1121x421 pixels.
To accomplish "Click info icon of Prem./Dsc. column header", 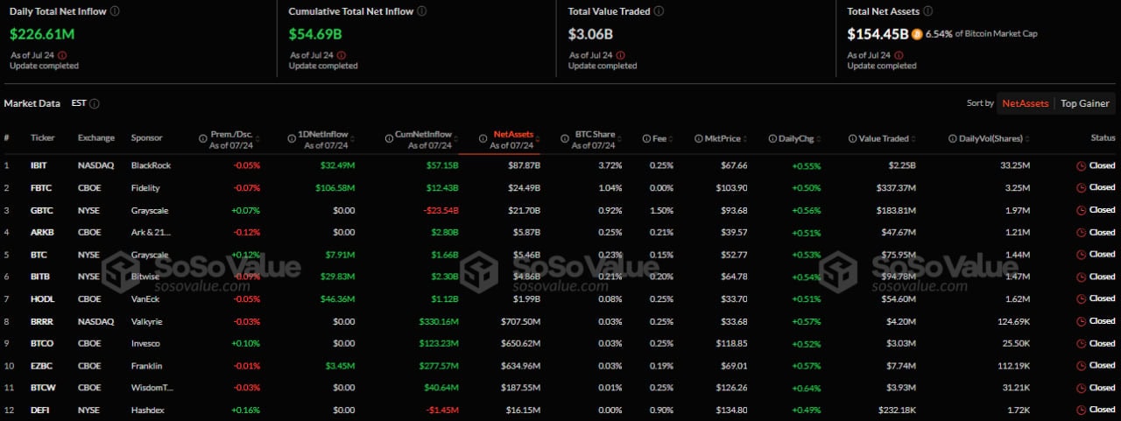I will pyautogui.click(x=204, y=138).
